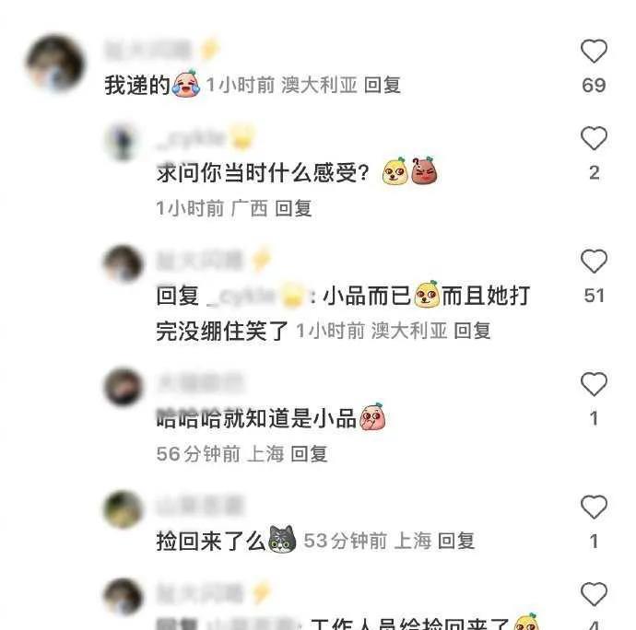Image resolution: width=636 pixels, height=630 pixels.
Task: Like the comment with 69 likes
Action: (x=594, y=51)
